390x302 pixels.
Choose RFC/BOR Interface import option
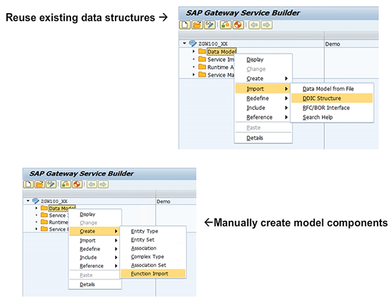[326, 107]
